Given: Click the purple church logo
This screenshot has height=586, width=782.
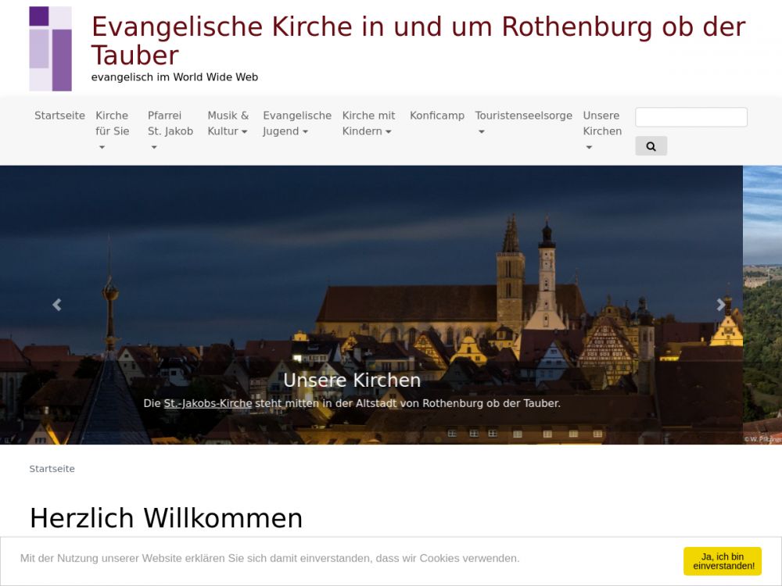Looking at the screenshot, I should pos(50,48).
